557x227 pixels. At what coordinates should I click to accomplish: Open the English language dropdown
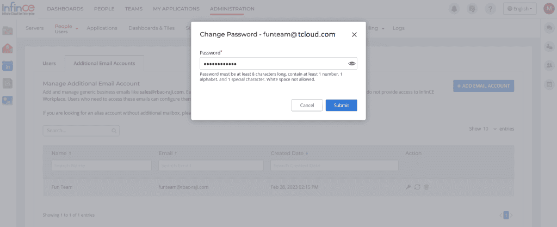(519, 9)
